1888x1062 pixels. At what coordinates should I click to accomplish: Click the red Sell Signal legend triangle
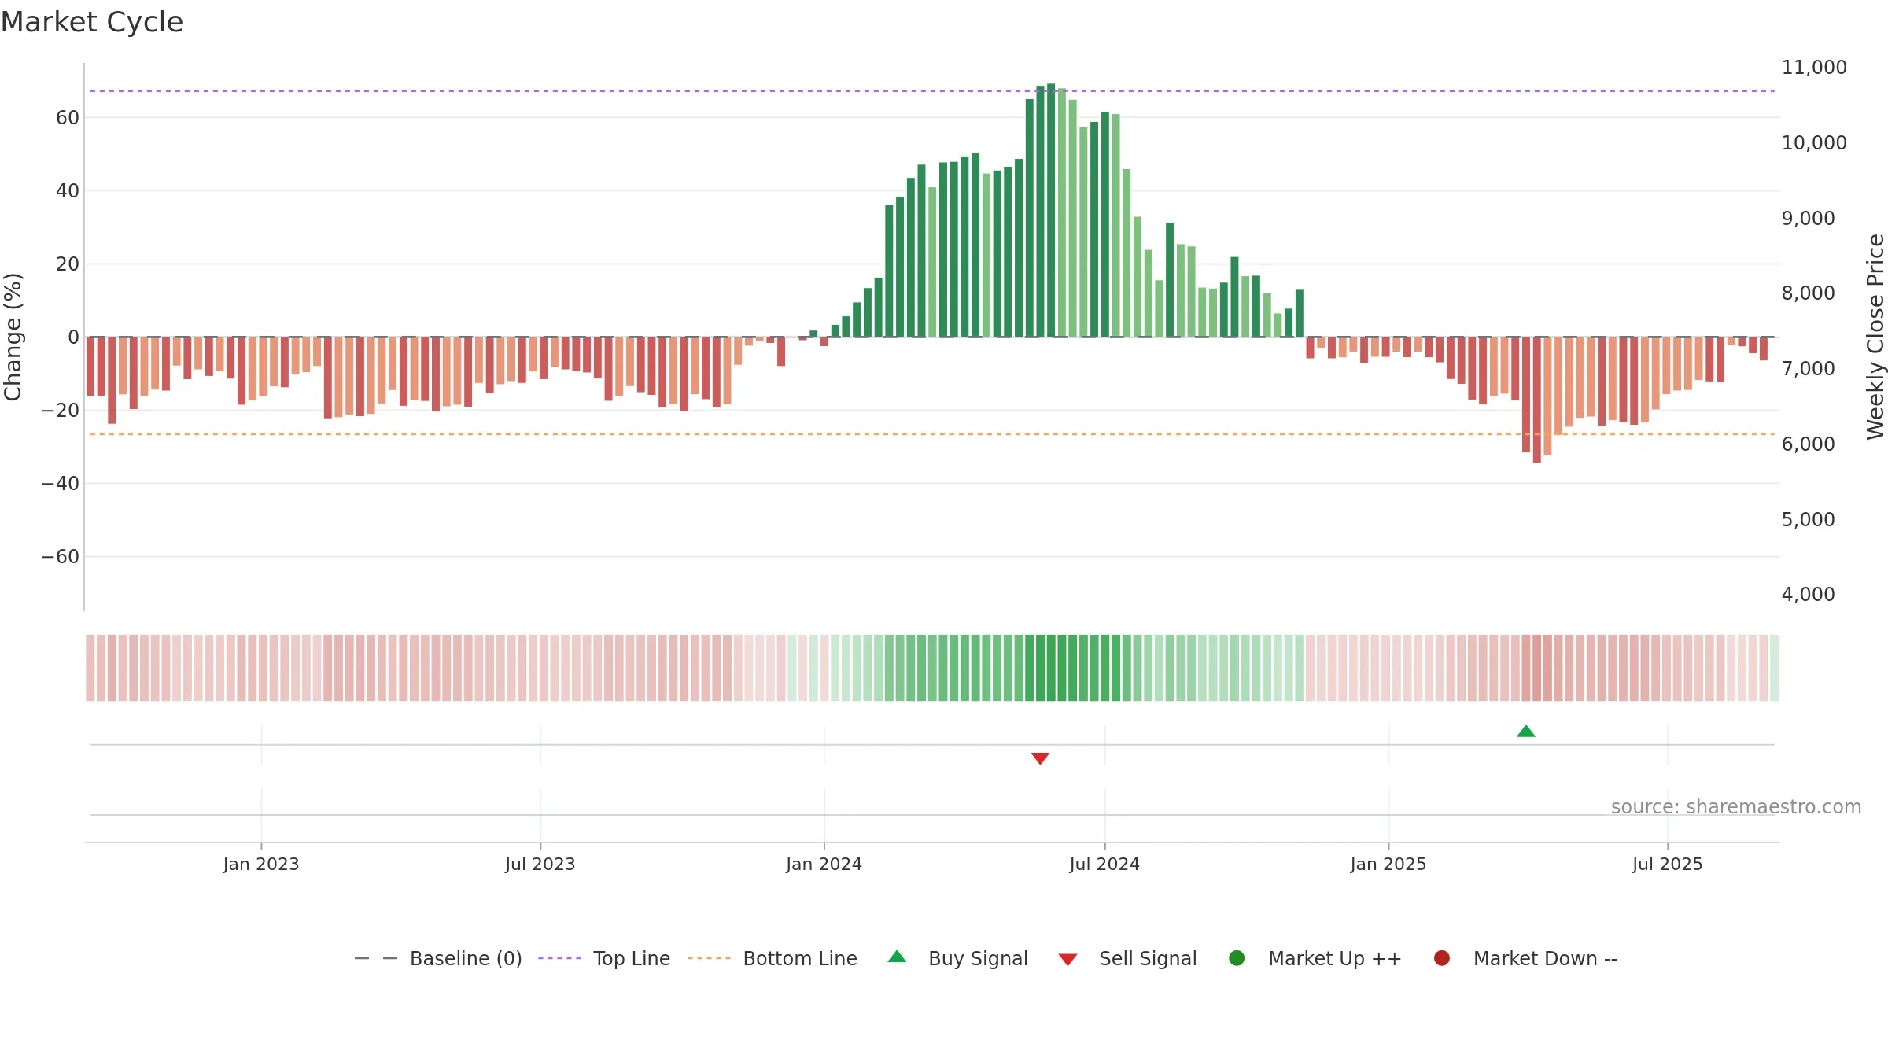(x=1068, y=960)
